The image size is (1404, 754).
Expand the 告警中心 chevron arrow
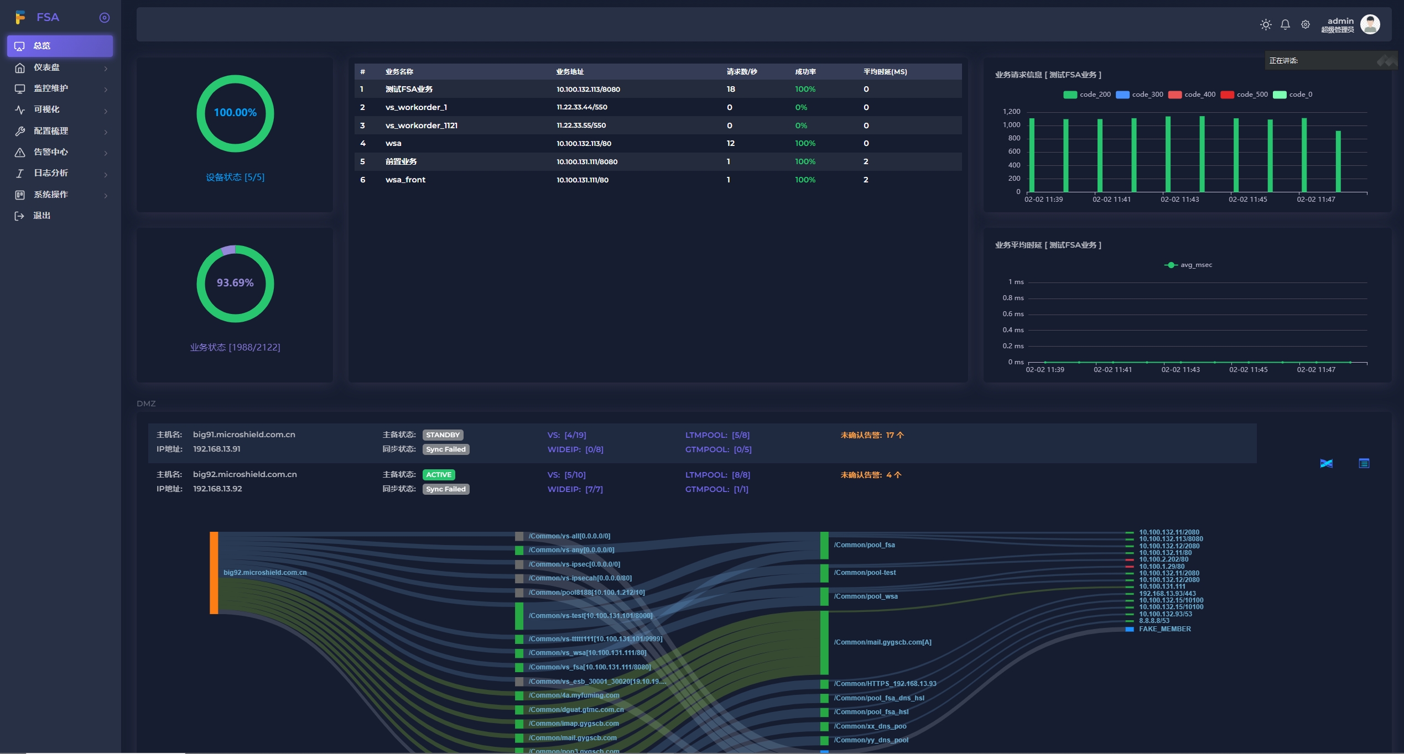106,153
